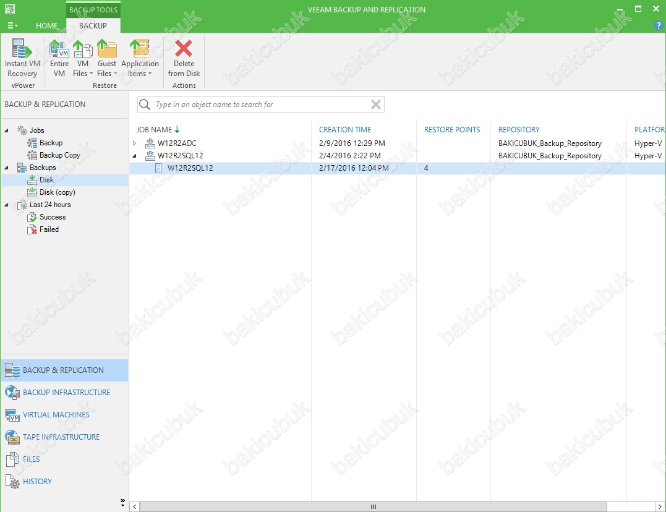The width and height of the screenshot is (666, 512).
Task: Click the Last 24 hours icon
Action: [x=22, y=205]
